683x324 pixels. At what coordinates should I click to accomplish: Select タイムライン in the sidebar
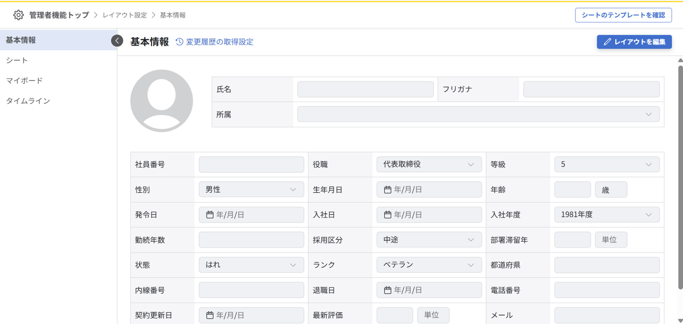coord(59,101)
